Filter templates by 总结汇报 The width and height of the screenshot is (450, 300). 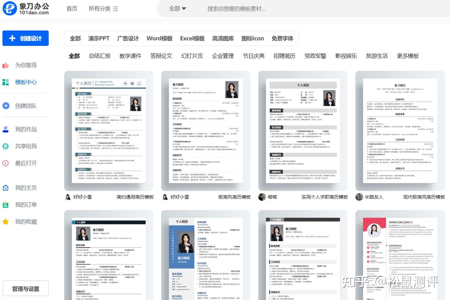100,56
